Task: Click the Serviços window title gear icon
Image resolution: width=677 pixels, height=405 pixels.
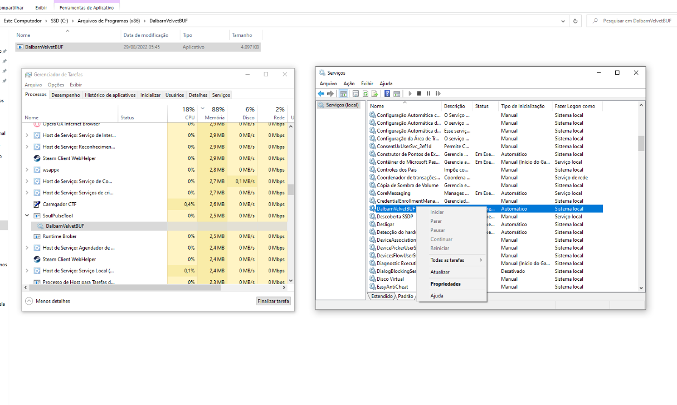Action: point(322,72)
